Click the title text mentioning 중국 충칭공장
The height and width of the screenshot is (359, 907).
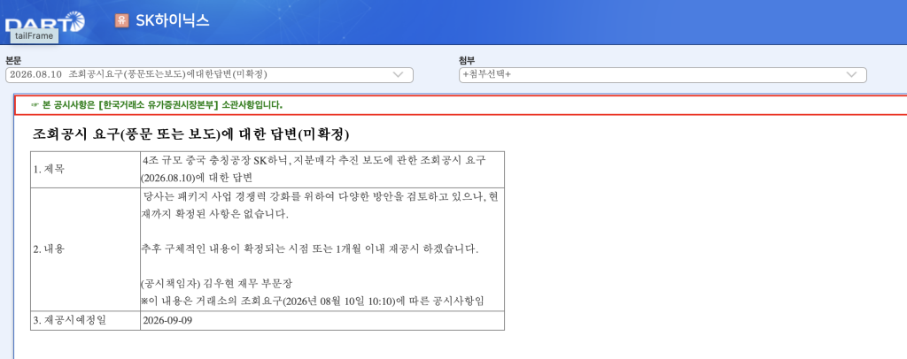pos(314,169)
